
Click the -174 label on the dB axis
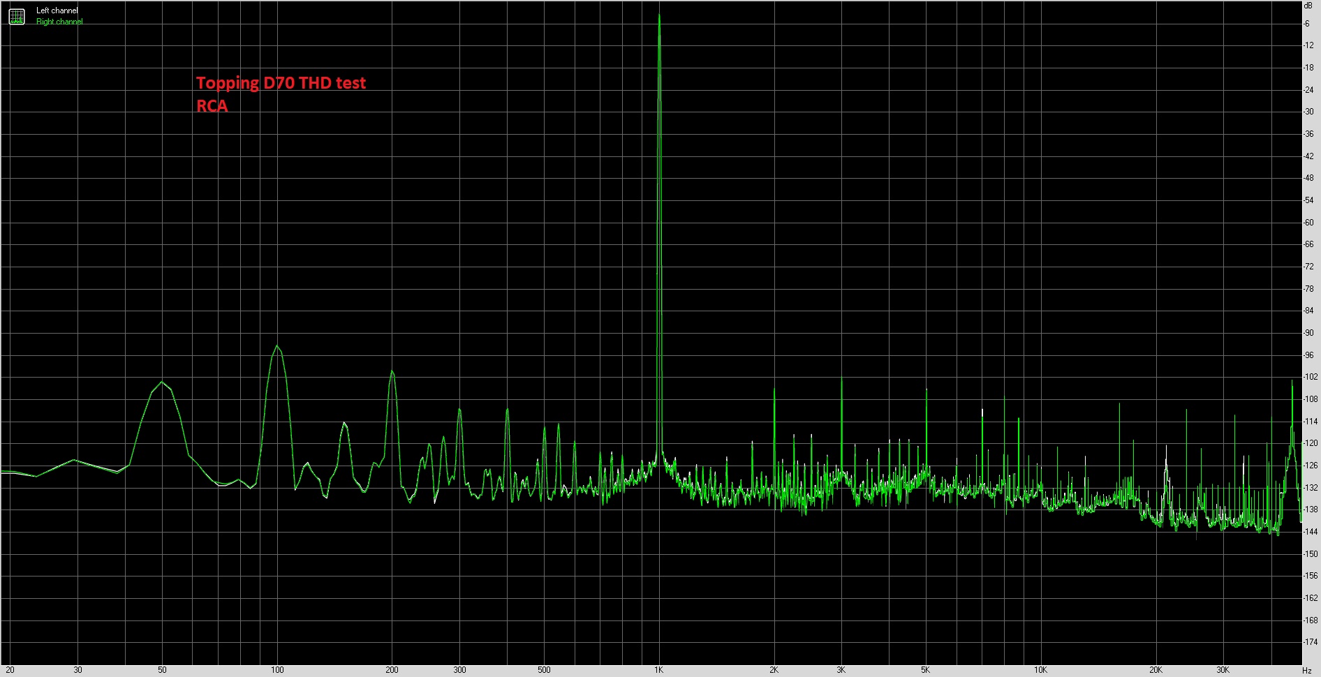1310,642
